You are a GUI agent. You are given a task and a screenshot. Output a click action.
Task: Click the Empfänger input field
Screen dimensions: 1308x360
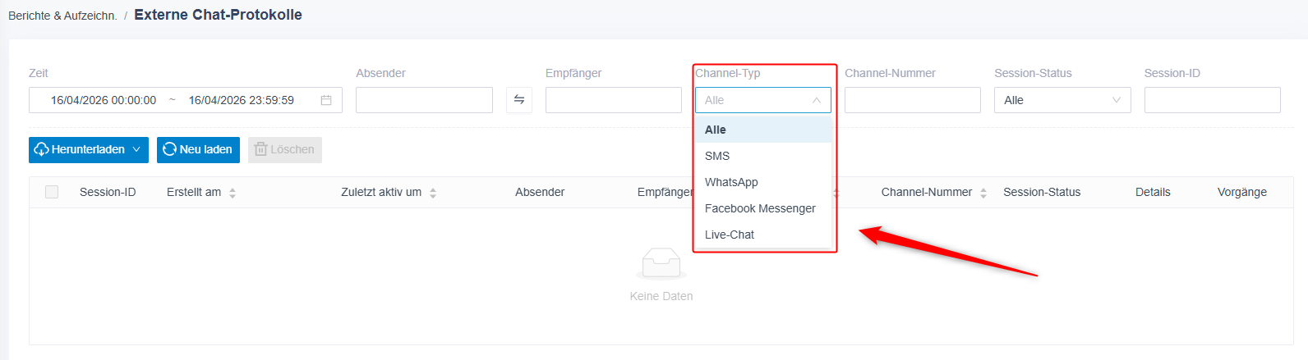click(x=614, y=100)
